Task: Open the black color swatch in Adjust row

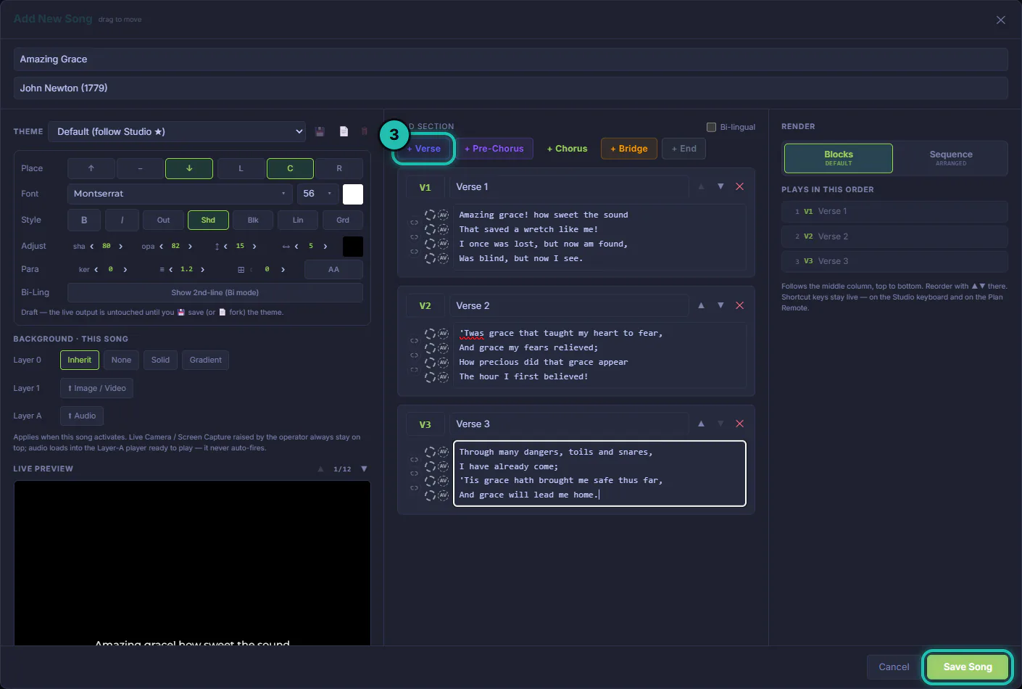Action: point(353,247)
